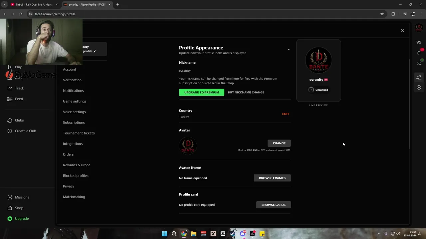Open Voice settings
426x239 pixels.
click(74, 112)
